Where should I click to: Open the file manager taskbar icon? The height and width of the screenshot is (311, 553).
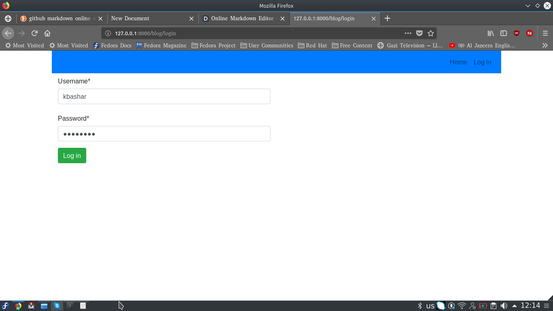pos(44,306)
